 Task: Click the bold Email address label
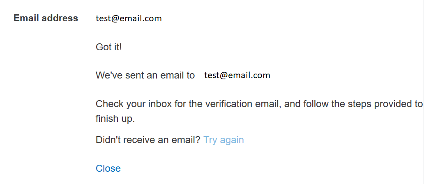[46, 18]
